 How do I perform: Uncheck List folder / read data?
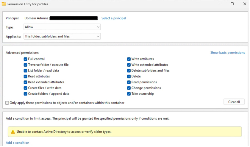coord(26,71)
